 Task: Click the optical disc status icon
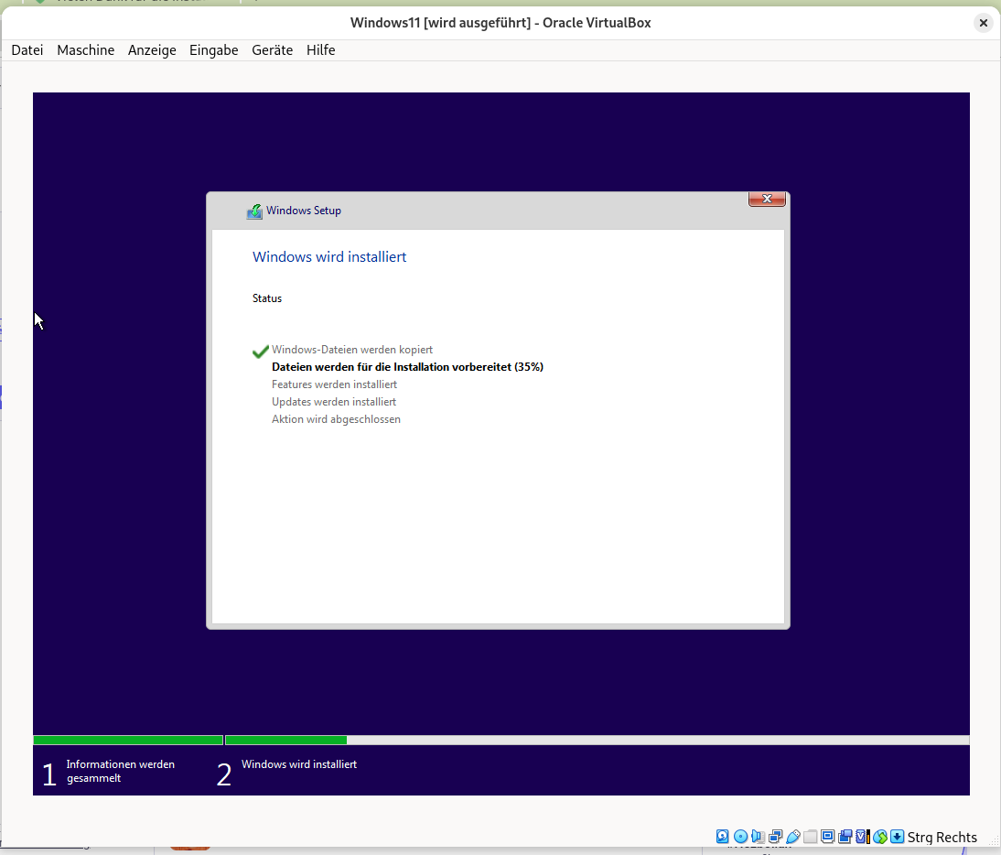pos(740,837)
